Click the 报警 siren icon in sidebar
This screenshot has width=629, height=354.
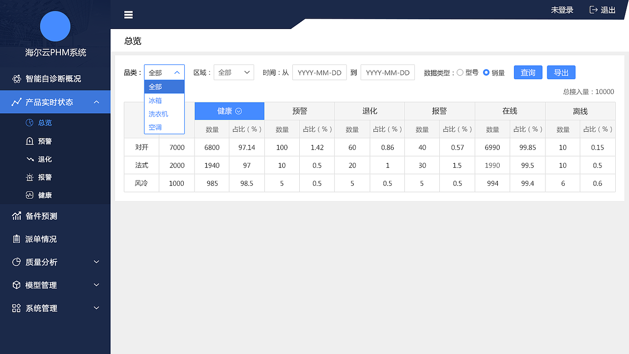point(29,177)
